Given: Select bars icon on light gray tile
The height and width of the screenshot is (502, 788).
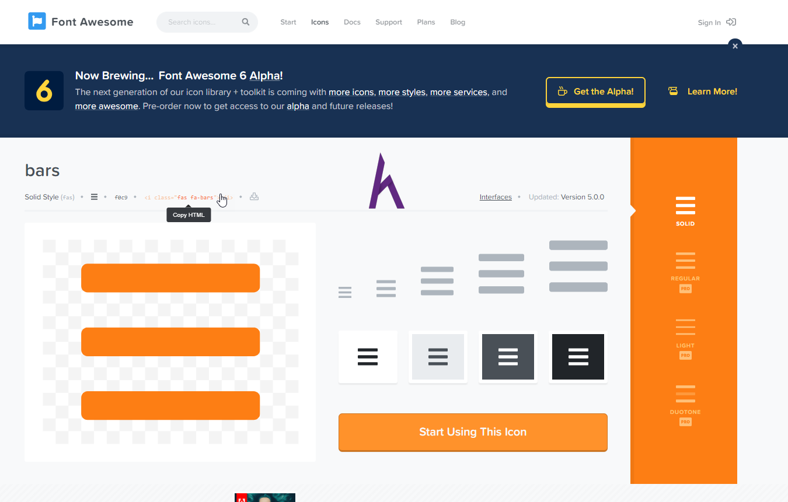Looking at the screenshot, I should click(x=438, y=357).
